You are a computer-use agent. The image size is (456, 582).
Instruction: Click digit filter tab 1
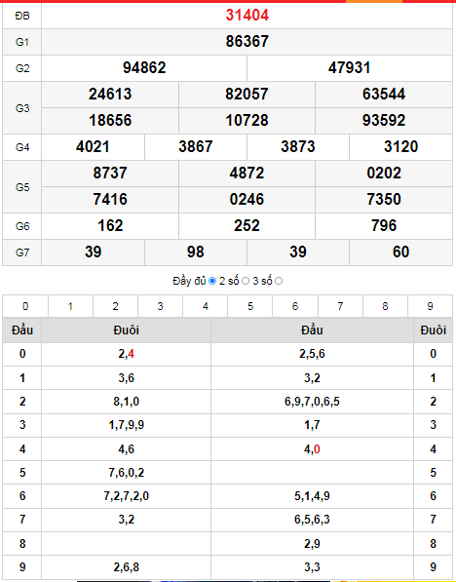pos(70,306)
